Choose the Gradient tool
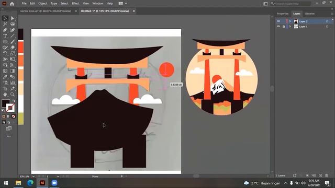The height and width of the screenshot is (188, 335). (x=13, y=71)
